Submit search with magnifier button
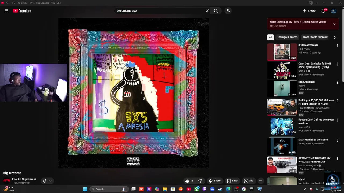The image size is (344, 193). coord(216,11)
